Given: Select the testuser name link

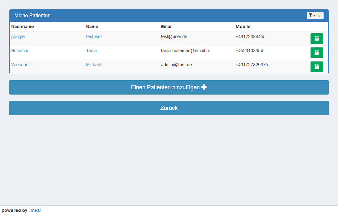Looking at the screenshot, I should [x=94, y=37].
